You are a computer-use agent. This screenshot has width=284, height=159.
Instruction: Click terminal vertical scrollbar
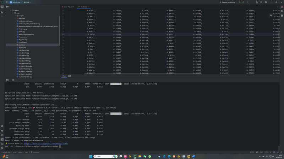point(279,148)
